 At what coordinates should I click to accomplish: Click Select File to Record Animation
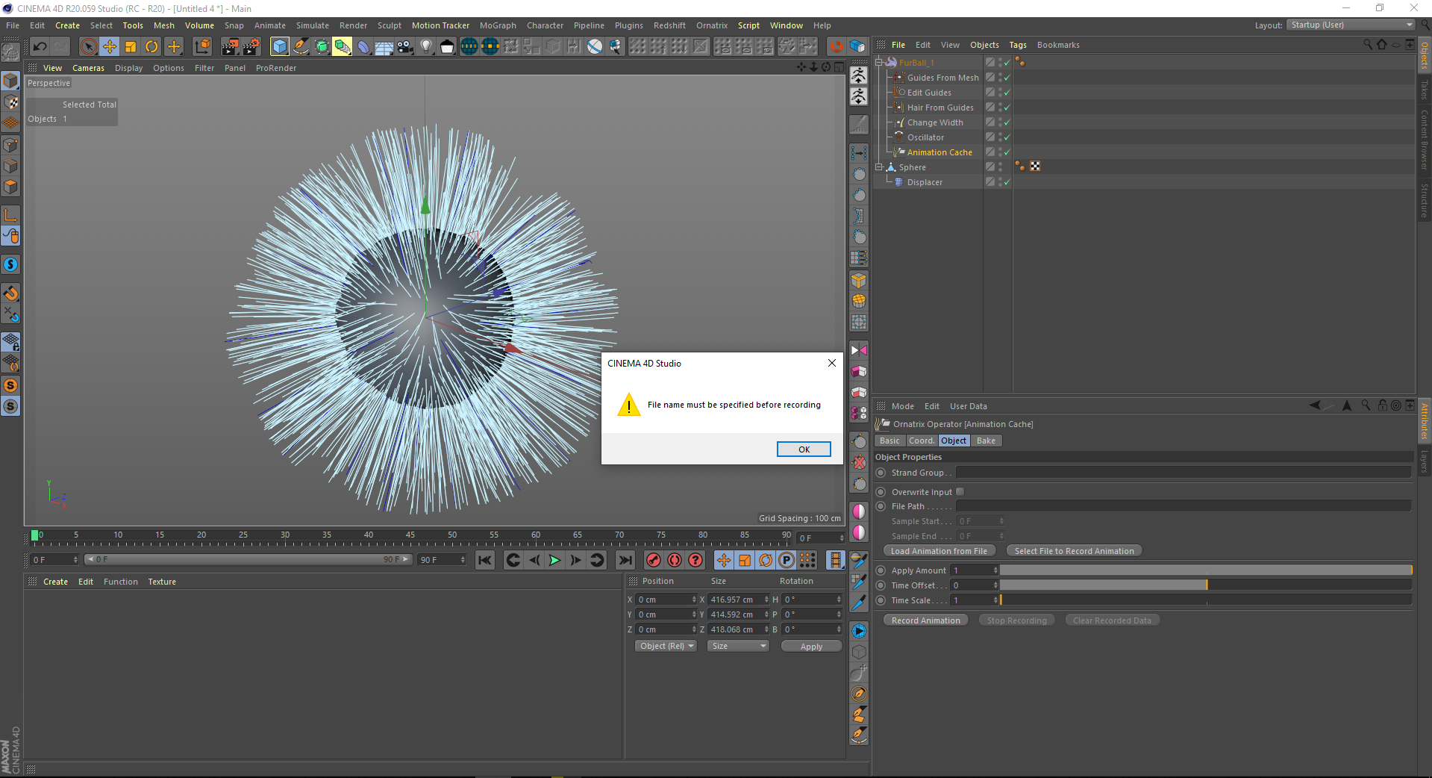[1074, 551]
